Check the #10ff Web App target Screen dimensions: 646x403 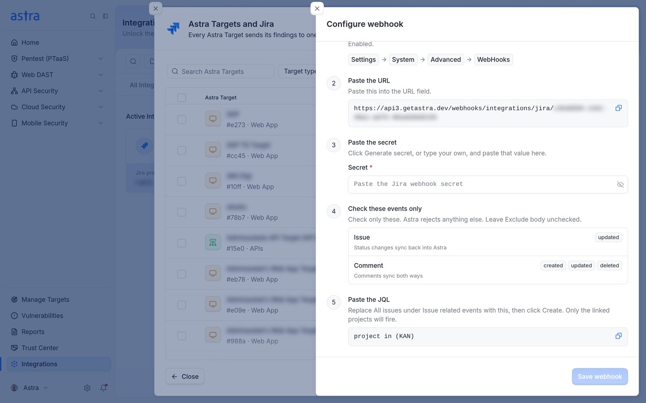point(182,181)
